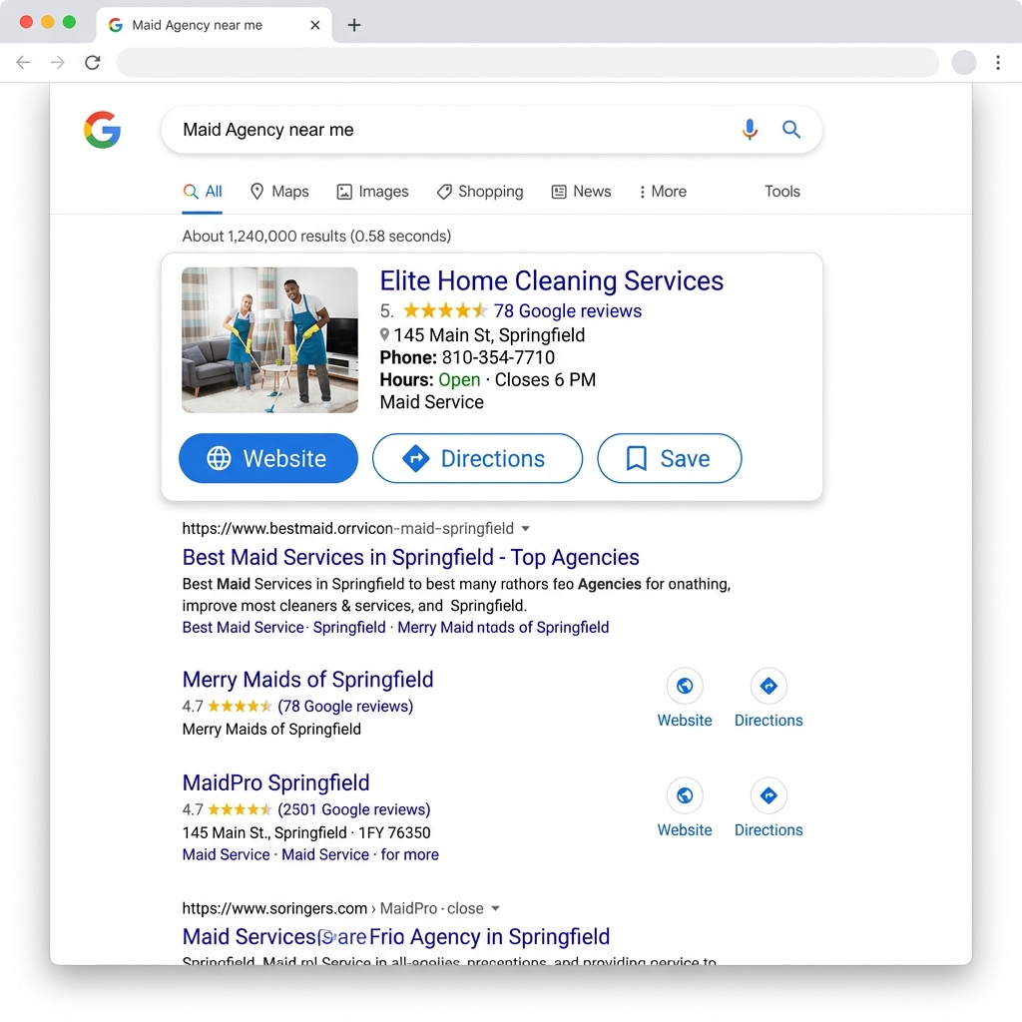Click the first Maid Service category link under MaidPro
Screen dimensions: 1022x1022
tap(226, 854)
